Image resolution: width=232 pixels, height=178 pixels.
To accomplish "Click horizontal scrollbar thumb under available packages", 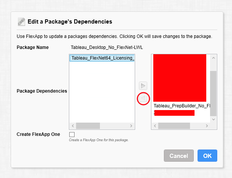I will point(174,126).
